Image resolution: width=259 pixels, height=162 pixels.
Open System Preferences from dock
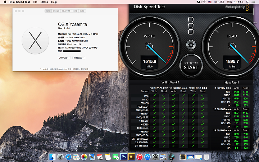click(x=155, y=157)
